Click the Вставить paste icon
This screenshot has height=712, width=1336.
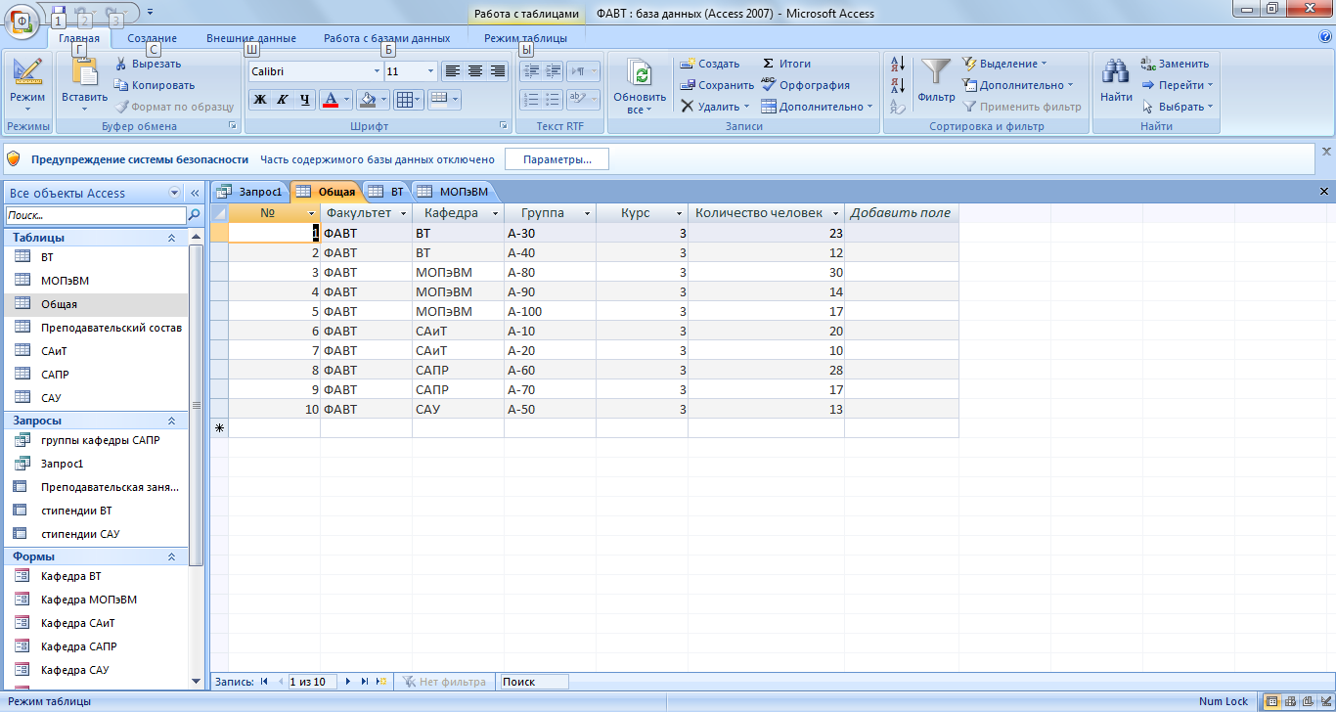point(84,71)
